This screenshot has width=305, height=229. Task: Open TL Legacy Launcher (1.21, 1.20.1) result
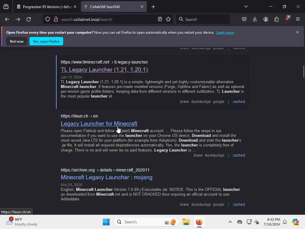[x=104, y=70]
